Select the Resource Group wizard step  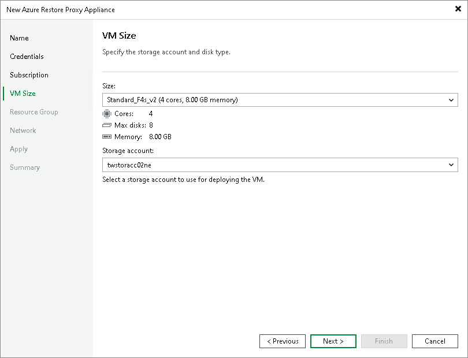pos(34,112)
